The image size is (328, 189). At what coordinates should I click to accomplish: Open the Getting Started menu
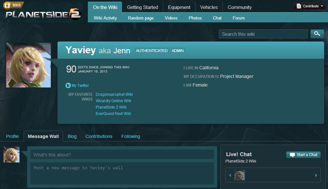(142, 7)
